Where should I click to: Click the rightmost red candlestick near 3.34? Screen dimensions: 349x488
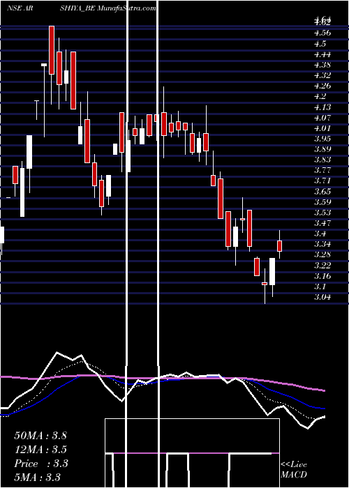[279, 246]
